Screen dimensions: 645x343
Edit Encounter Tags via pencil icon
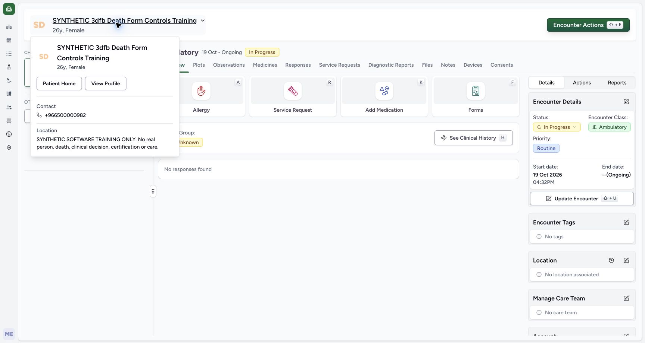click(x=626, y=222)
